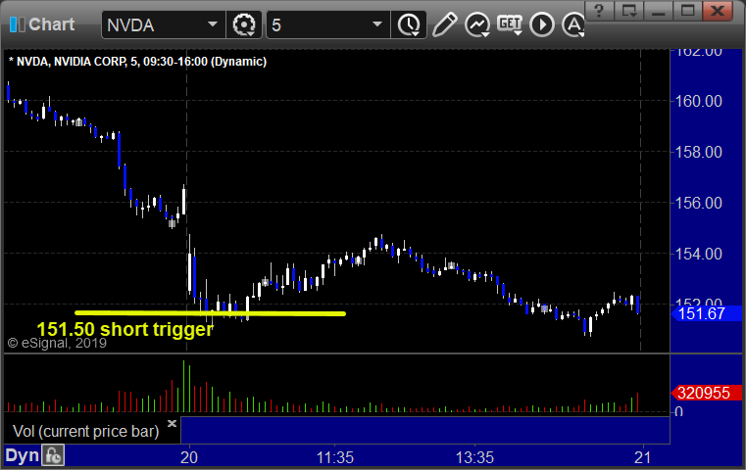The height and width of the screenshot is (470, 746).
Task: Click the 11:35 time axis label
Action: pos(335,457)
